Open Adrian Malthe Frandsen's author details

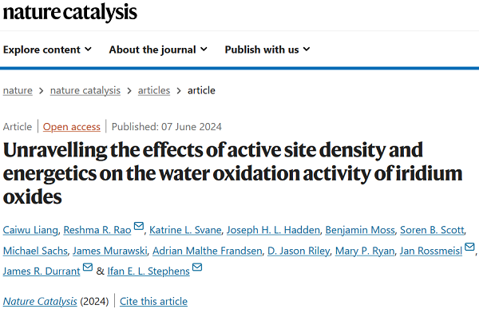click(x=208, y=251)
